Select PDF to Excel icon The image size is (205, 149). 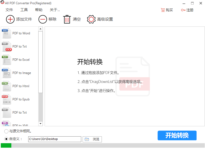7,60
